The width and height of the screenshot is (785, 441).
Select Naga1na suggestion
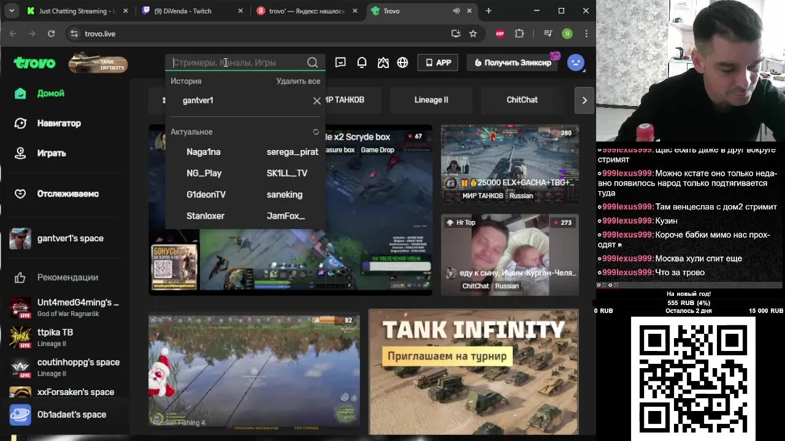(204, 152)
